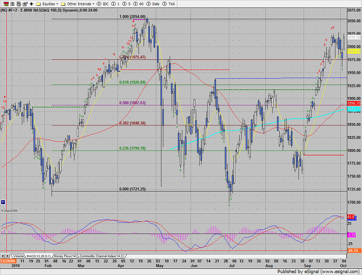
Task: Switch to the 5-minute interval
Action: tap(126, 4)
